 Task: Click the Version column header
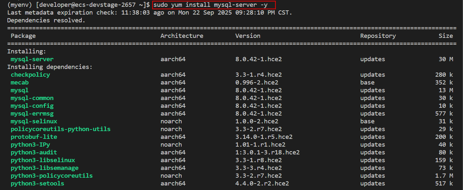[x=248, y=36]
